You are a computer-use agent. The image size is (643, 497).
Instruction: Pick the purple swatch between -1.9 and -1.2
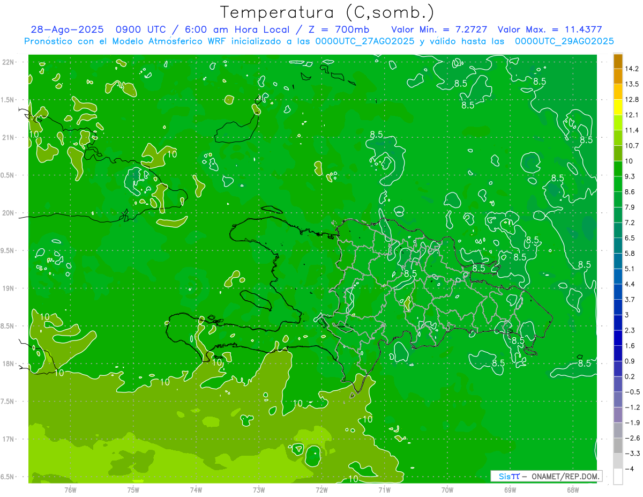click(618, 414)
